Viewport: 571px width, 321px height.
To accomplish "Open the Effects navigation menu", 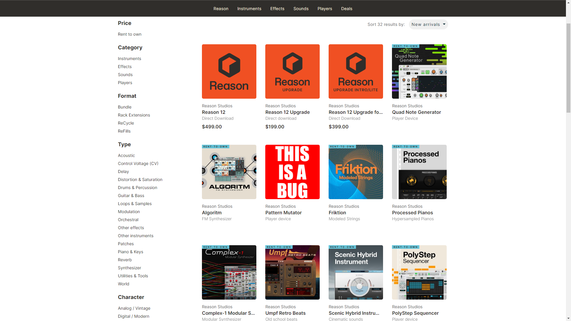I will tap(277, 9).
